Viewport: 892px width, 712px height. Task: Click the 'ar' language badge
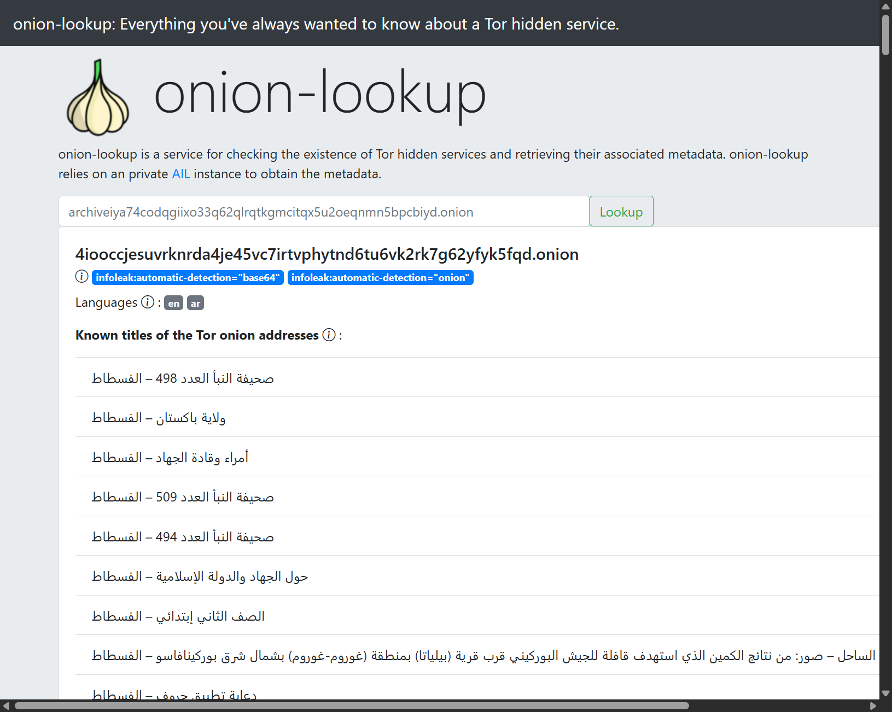[x=195, y=303]
